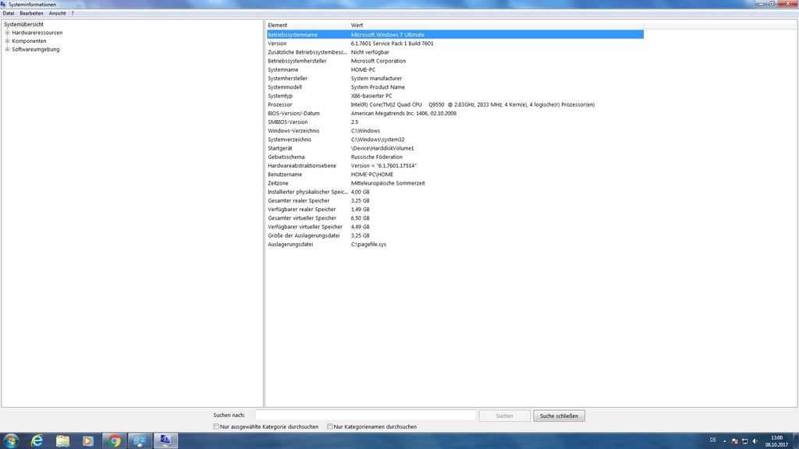Expand the Softwareumgebung tree node
Image resolution: width=799 pixels, height=449 pixels.
(x=7, y=49)
